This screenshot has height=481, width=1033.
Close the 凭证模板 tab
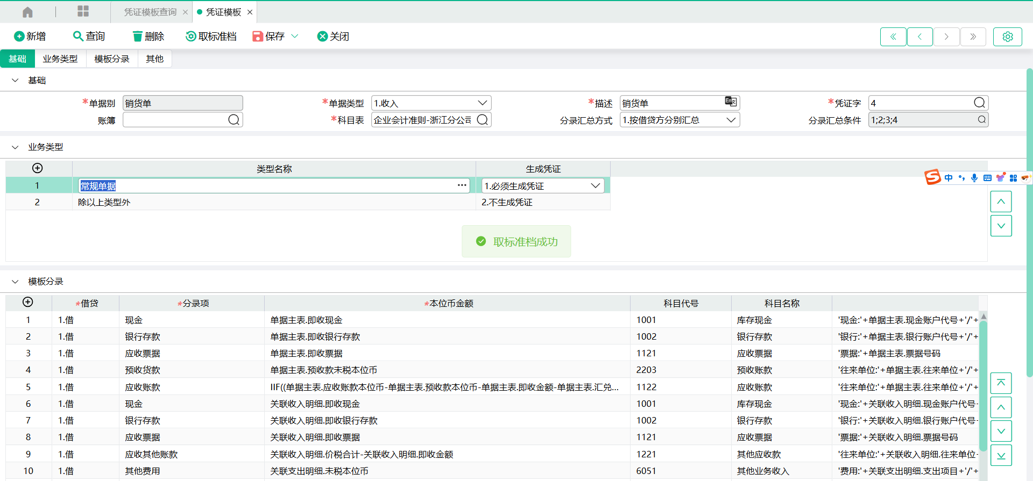click(250, 12)
